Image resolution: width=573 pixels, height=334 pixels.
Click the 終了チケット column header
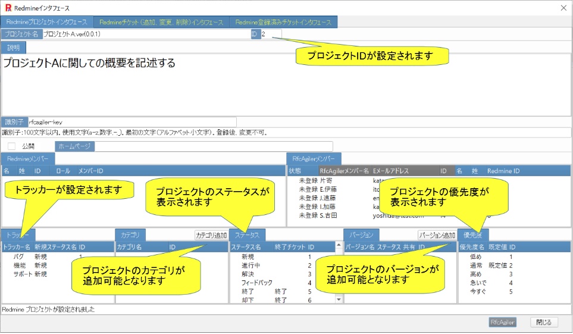[290, 247]
